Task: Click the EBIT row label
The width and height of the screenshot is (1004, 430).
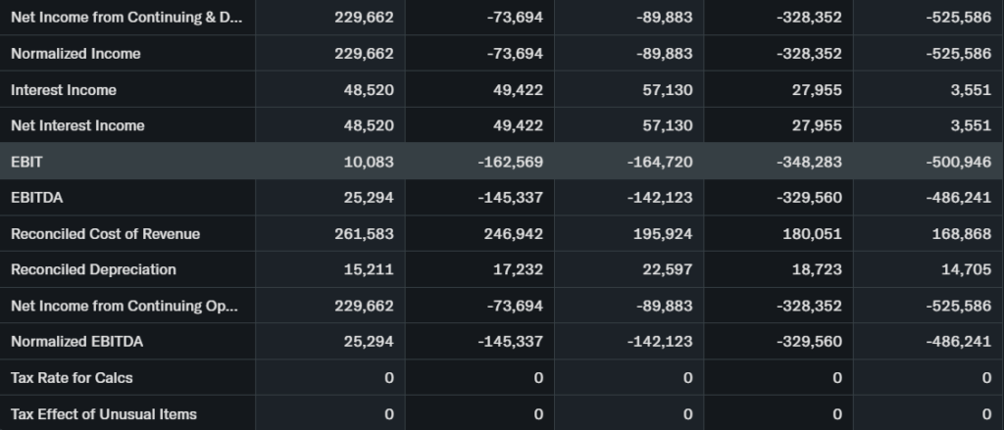Action: coord(20,162)
